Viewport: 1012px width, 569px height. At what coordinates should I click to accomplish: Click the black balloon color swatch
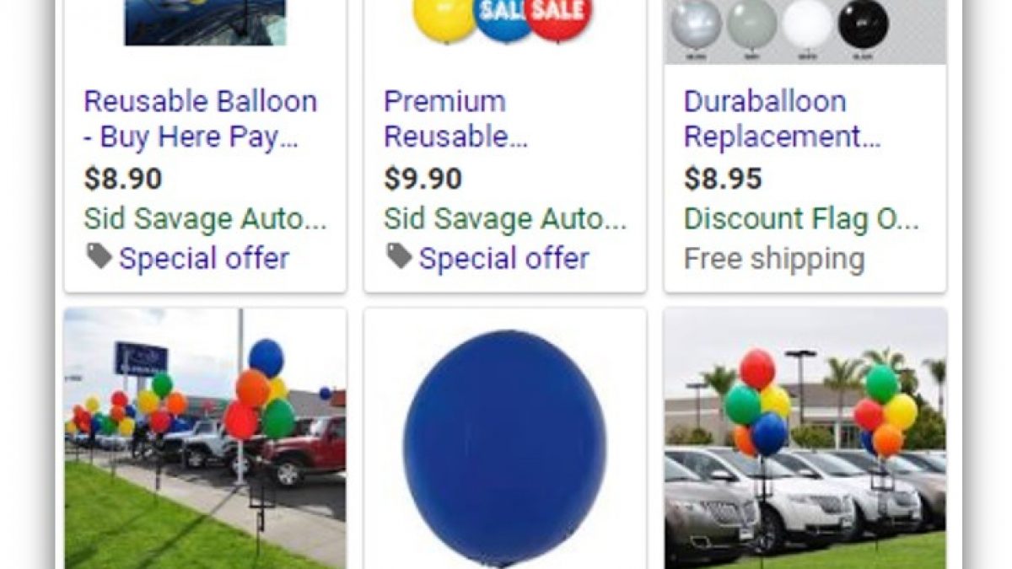pyautogui.click(x=863, y=23)
